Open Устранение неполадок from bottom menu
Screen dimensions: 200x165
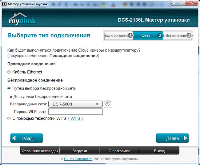click(x=40, y=151)
